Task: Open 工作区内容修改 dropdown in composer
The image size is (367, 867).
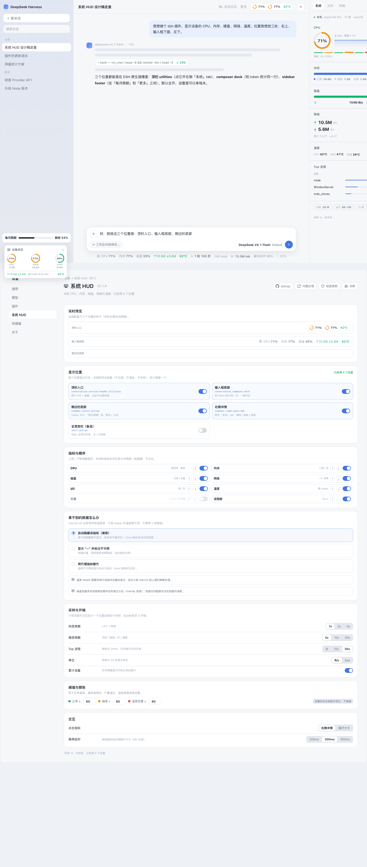Action: 106,245
